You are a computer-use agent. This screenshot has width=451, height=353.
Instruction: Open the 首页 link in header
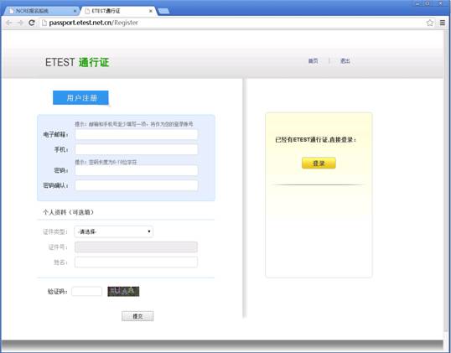coord(313,61)
